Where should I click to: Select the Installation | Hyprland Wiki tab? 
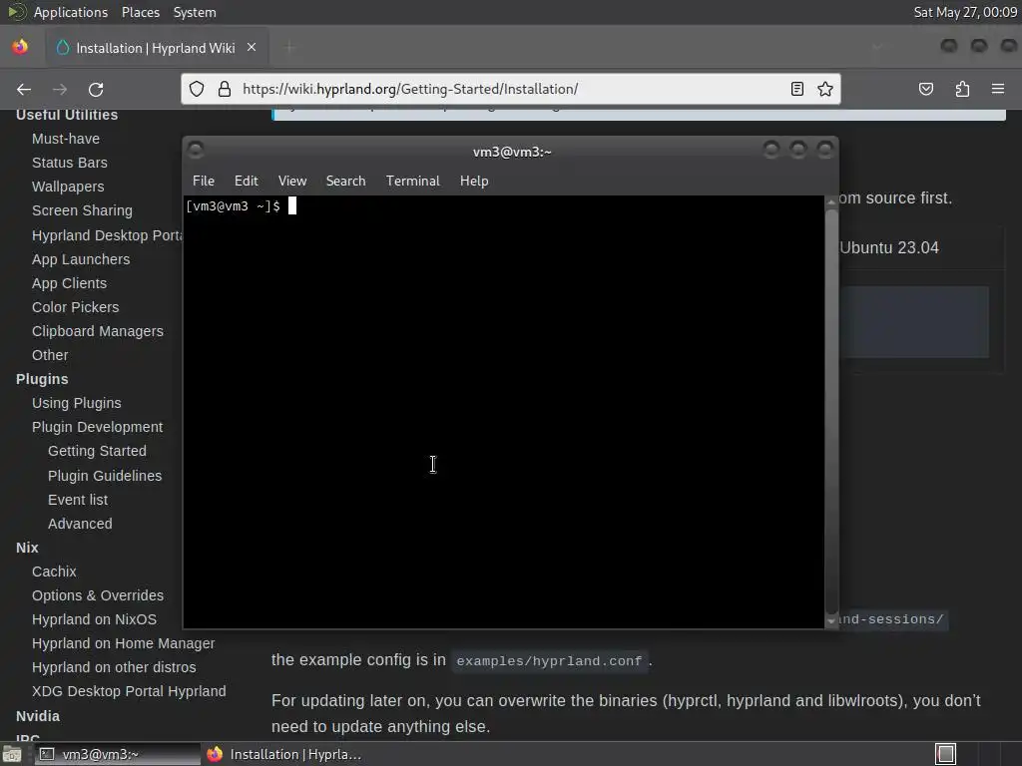pyautogui.click(x=155, y=48)
